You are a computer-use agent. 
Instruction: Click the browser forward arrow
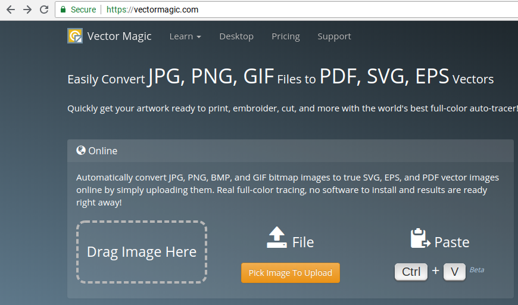tap(27, 10)
